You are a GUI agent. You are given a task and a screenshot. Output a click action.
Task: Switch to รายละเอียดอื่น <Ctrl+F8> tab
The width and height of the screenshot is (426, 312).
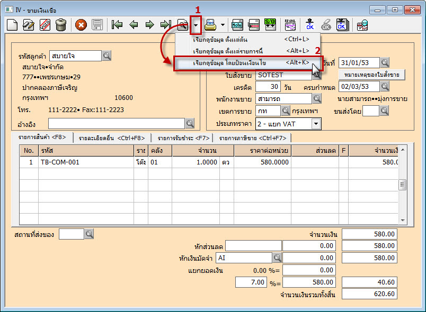click(x=111, y=138)
